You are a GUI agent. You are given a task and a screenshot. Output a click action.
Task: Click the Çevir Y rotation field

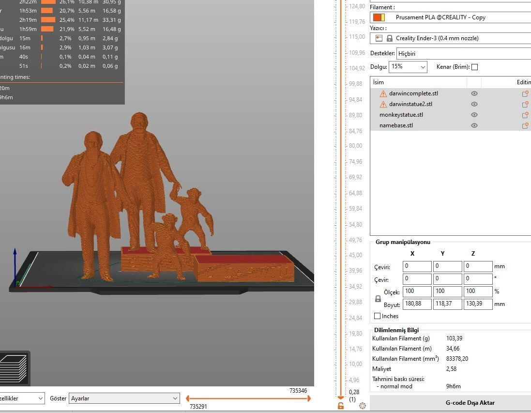click(x=447, y=279)
